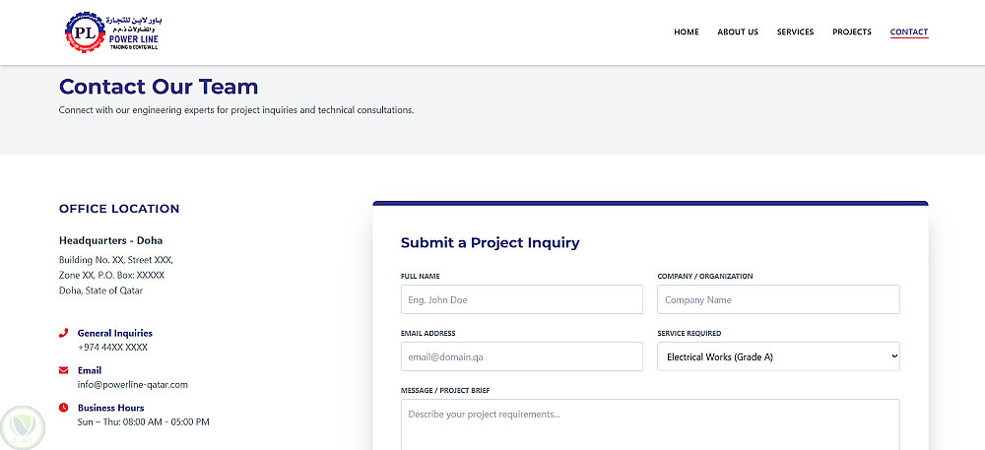Navigate to the Services menu item
Viewport: 985px width, 450px height.
[795, 32]
